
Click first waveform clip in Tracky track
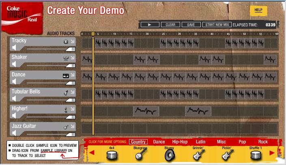click(98, 43)
